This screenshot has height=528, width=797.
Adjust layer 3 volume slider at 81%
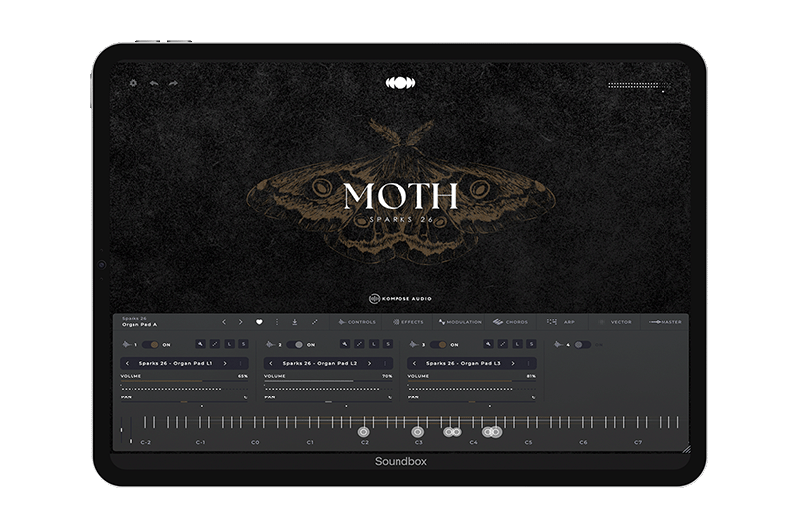point(471,381)
